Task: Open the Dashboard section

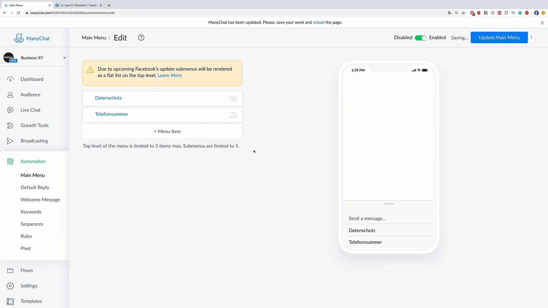Action: (32, 79)
